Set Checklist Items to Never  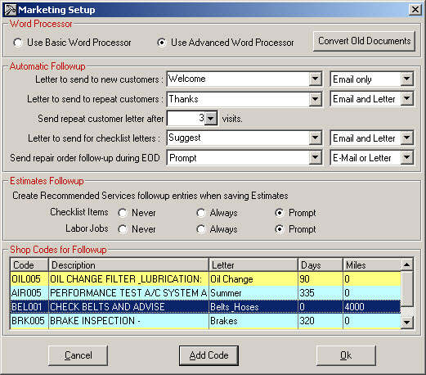123,213
